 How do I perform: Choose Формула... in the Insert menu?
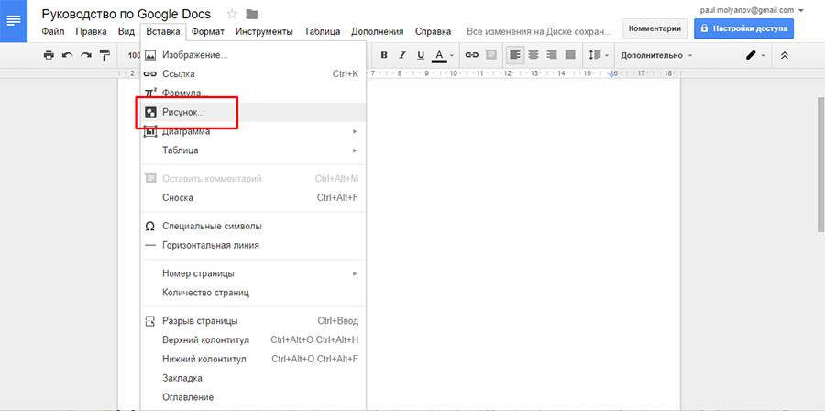[x=253, y=93]
